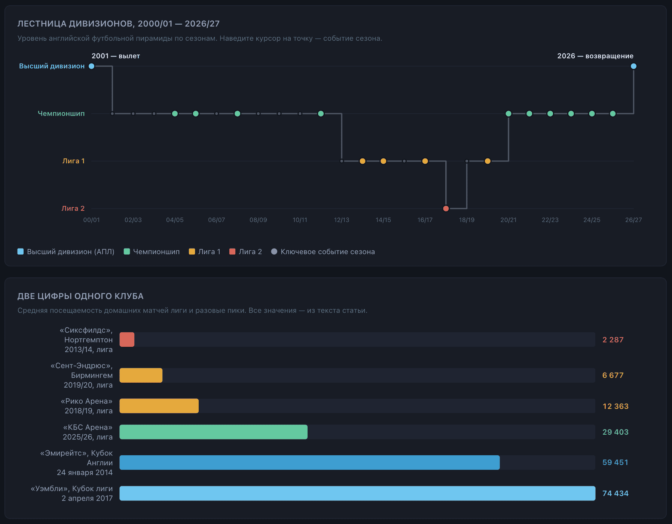This screenshot has height=524, width=672.
Task: Click the small 02/03 season dot
Action: [x=133, y=114]
